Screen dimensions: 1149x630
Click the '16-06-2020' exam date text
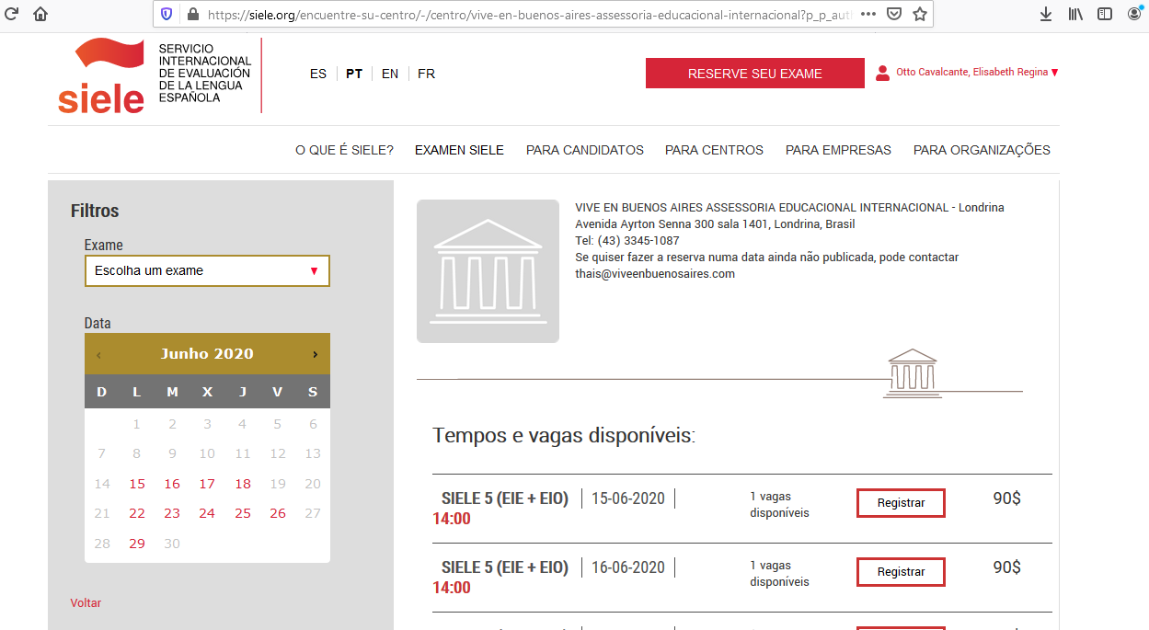click(628, 567)
